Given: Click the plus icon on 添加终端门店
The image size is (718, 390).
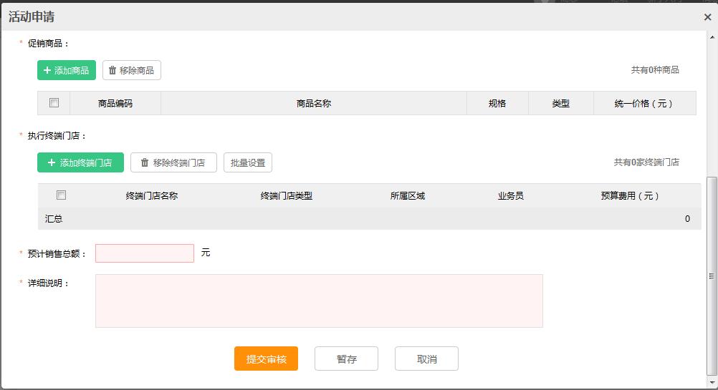Looking at the screenshot, I should pos(52,162).
